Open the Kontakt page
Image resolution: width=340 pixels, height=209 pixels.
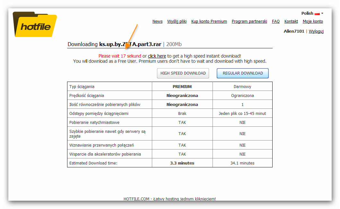(x=291, y=21)
